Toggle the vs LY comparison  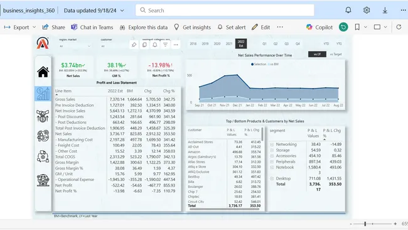point(317,54)
